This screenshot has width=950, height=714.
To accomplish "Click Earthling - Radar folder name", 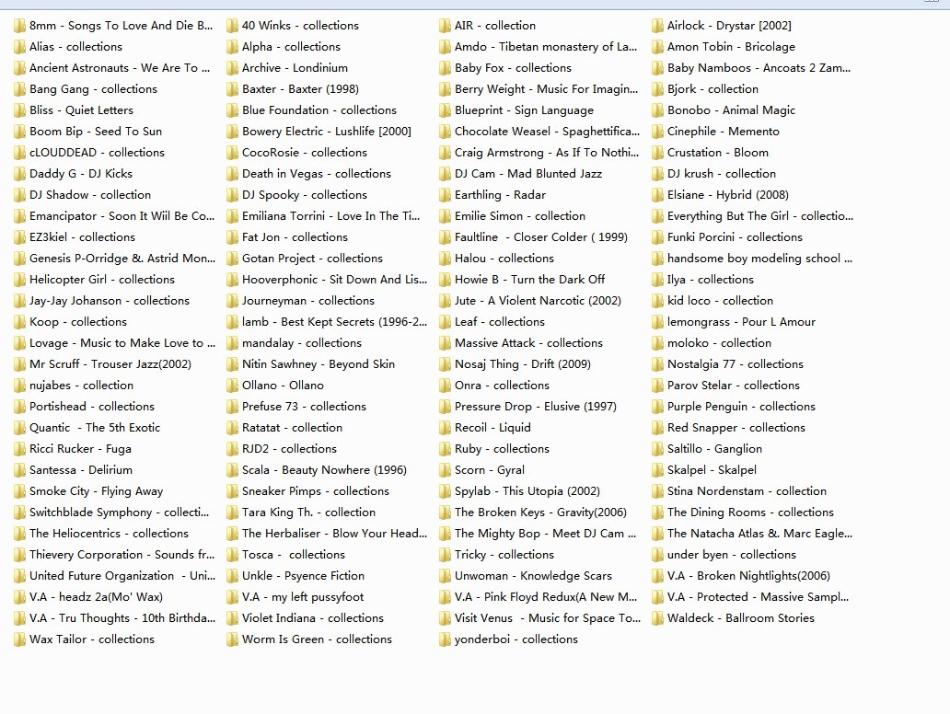I will coord(501,195).
